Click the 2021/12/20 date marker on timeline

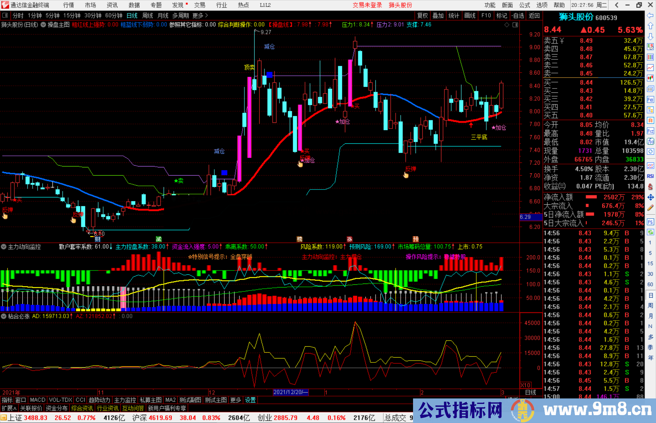(290, 392)
